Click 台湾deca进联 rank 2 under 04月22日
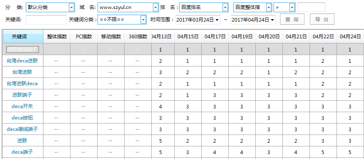364x159 pixels. 323,61
